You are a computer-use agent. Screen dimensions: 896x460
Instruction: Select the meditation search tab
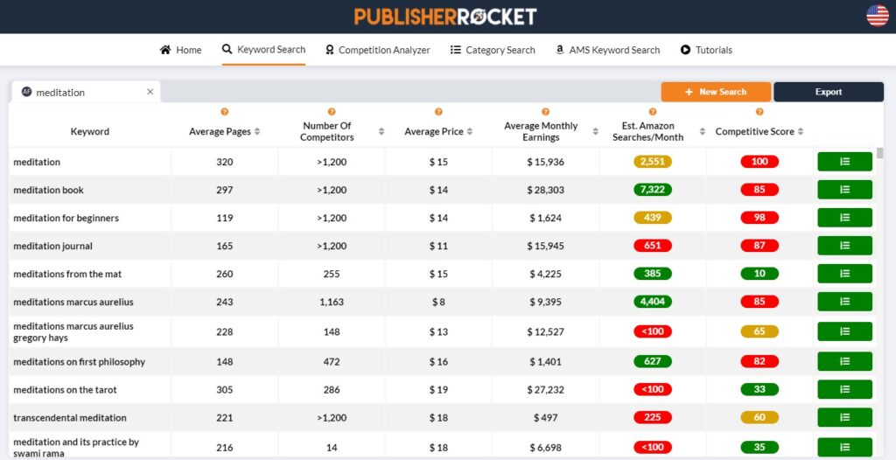(x=86, y=92)
